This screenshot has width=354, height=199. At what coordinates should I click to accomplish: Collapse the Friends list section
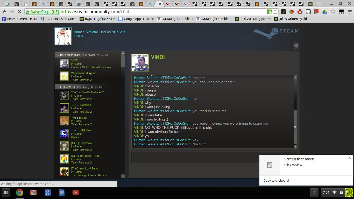(58, 87)
